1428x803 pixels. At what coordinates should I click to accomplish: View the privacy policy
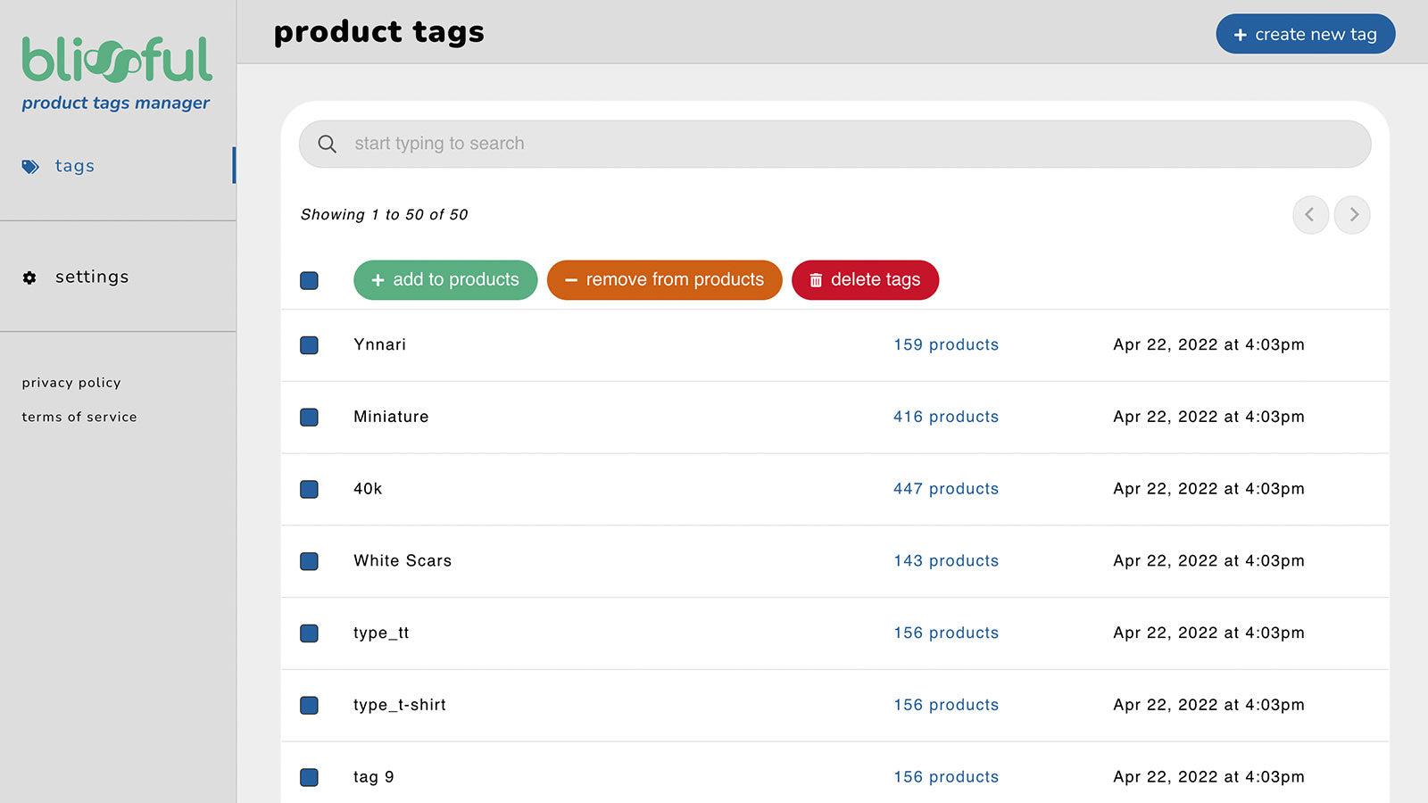[71, 382]
